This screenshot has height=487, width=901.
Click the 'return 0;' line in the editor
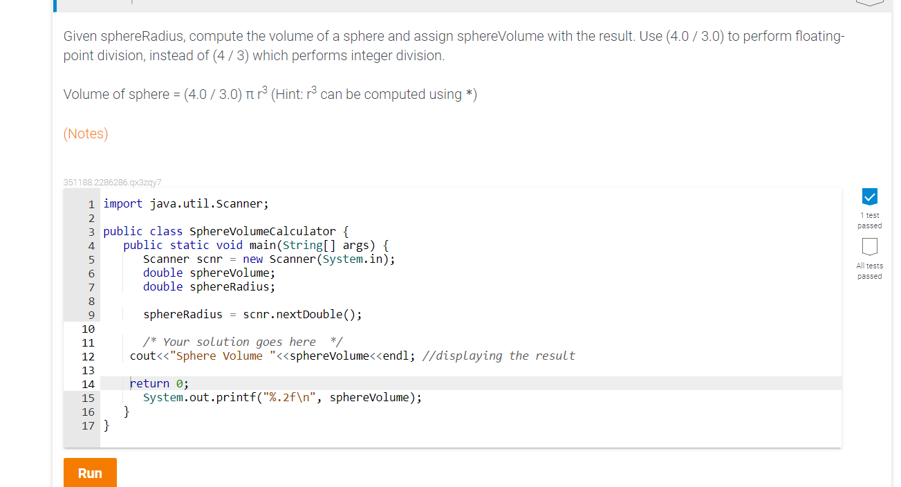click(x=158, y=383)
